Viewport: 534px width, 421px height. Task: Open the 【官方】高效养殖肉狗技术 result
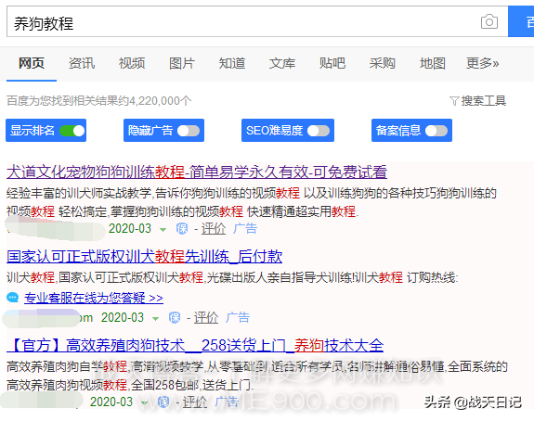pos(195,346)
